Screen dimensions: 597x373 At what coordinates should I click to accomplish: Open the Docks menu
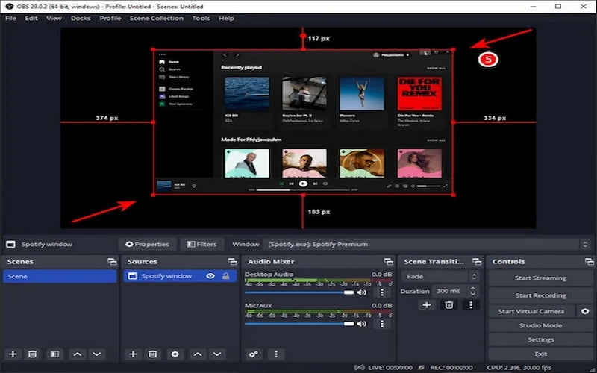click(81, 18)
